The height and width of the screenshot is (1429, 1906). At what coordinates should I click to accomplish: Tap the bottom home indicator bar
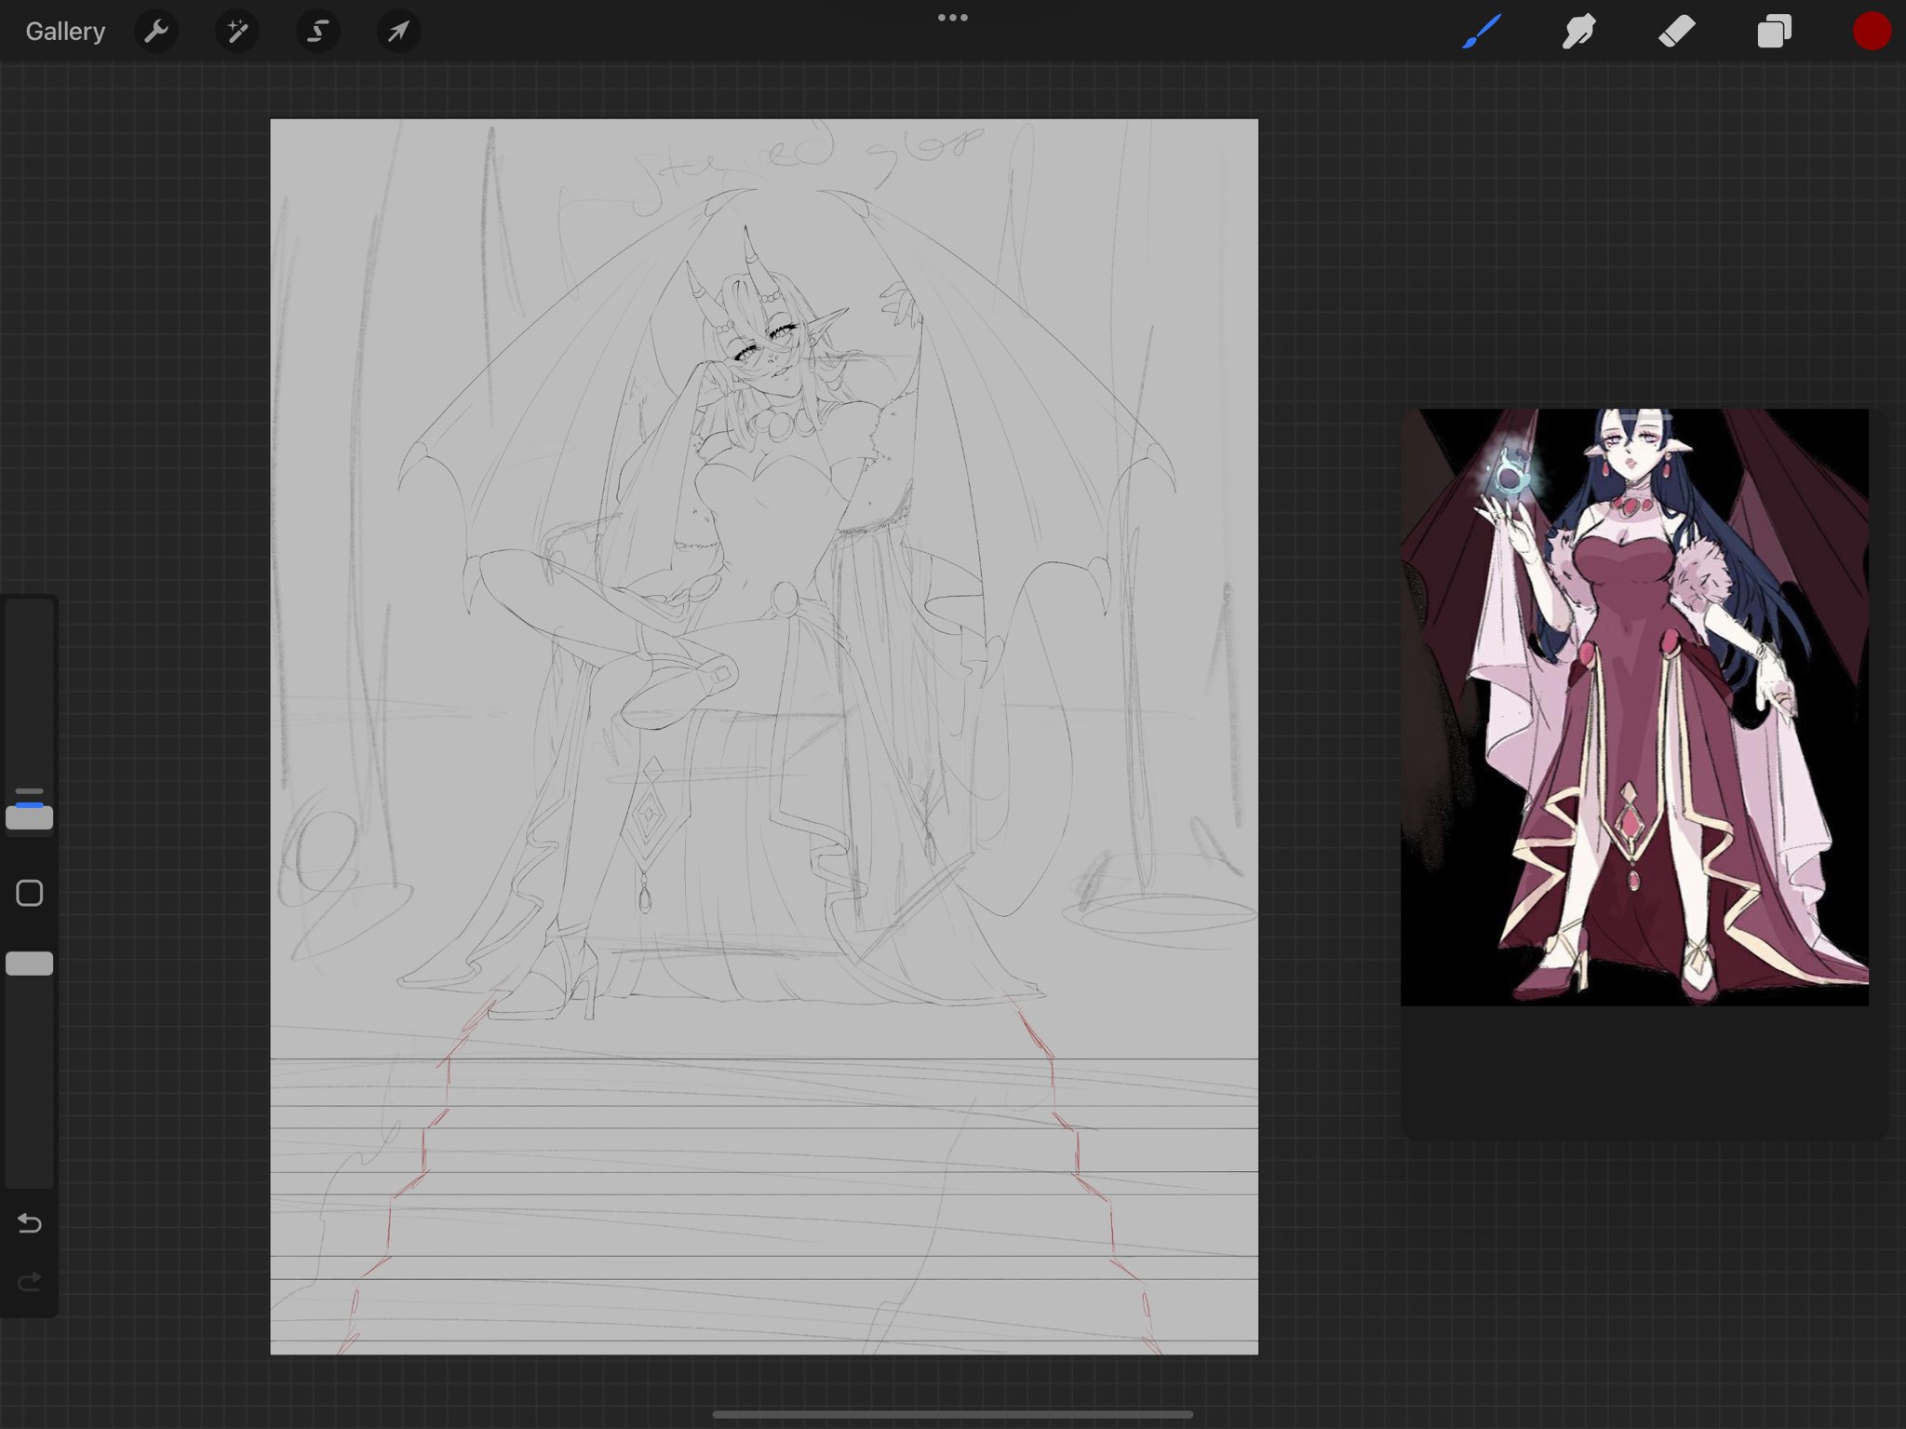(x=952, y=1414)
